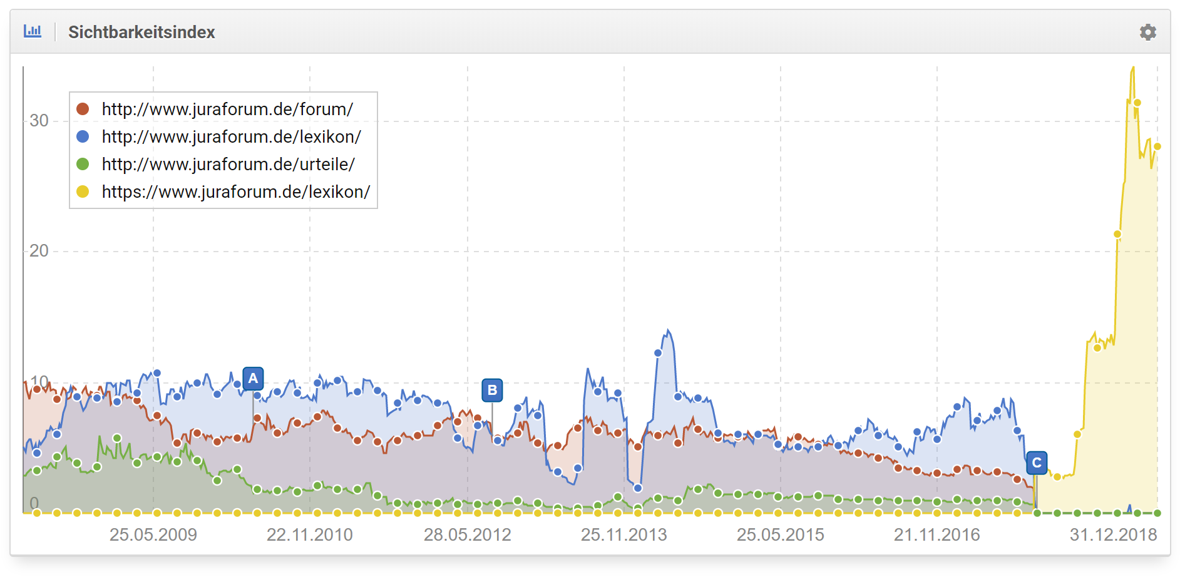The height and width of the screenshot is (577, 1180).
Task: Toggle the red forum series legend dot
Action: click(83, 109)
